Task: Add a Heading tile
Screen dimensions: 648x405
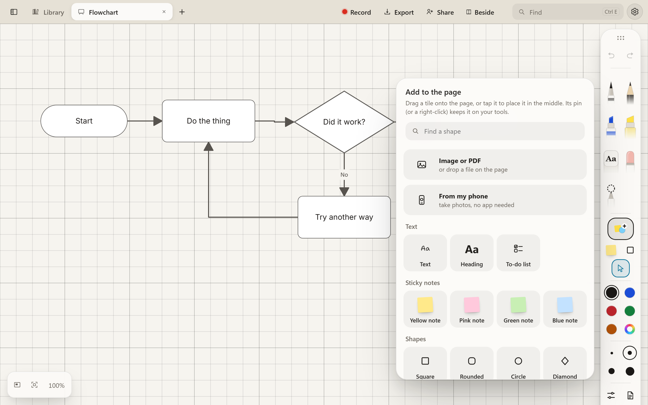Action: tap(472, 253)
